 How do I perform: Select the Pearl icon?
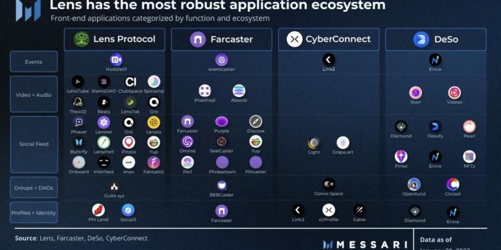[x=470, y=126]
